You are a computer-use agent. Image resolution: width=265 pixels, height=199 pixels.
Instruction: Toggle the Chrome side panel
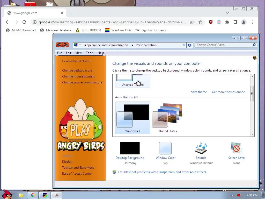235,22
